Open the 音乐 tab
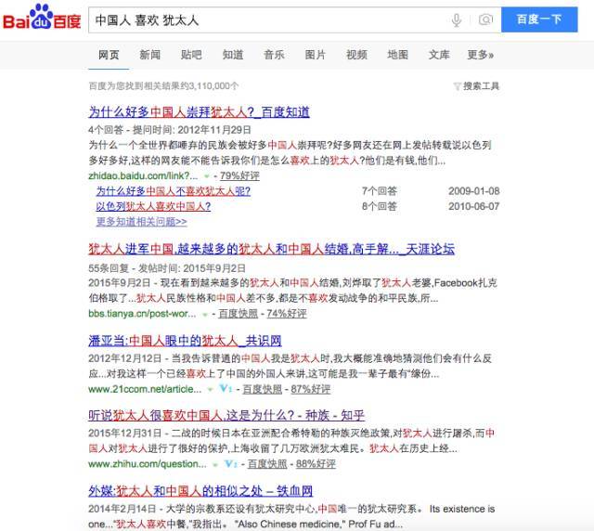Screen dimensions: 594x531 tap(274, 55)
